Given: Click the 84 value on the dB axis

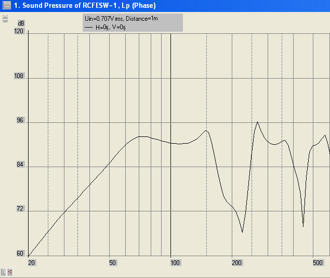Looking at the screenshot, I should click(x=20, y=165).
